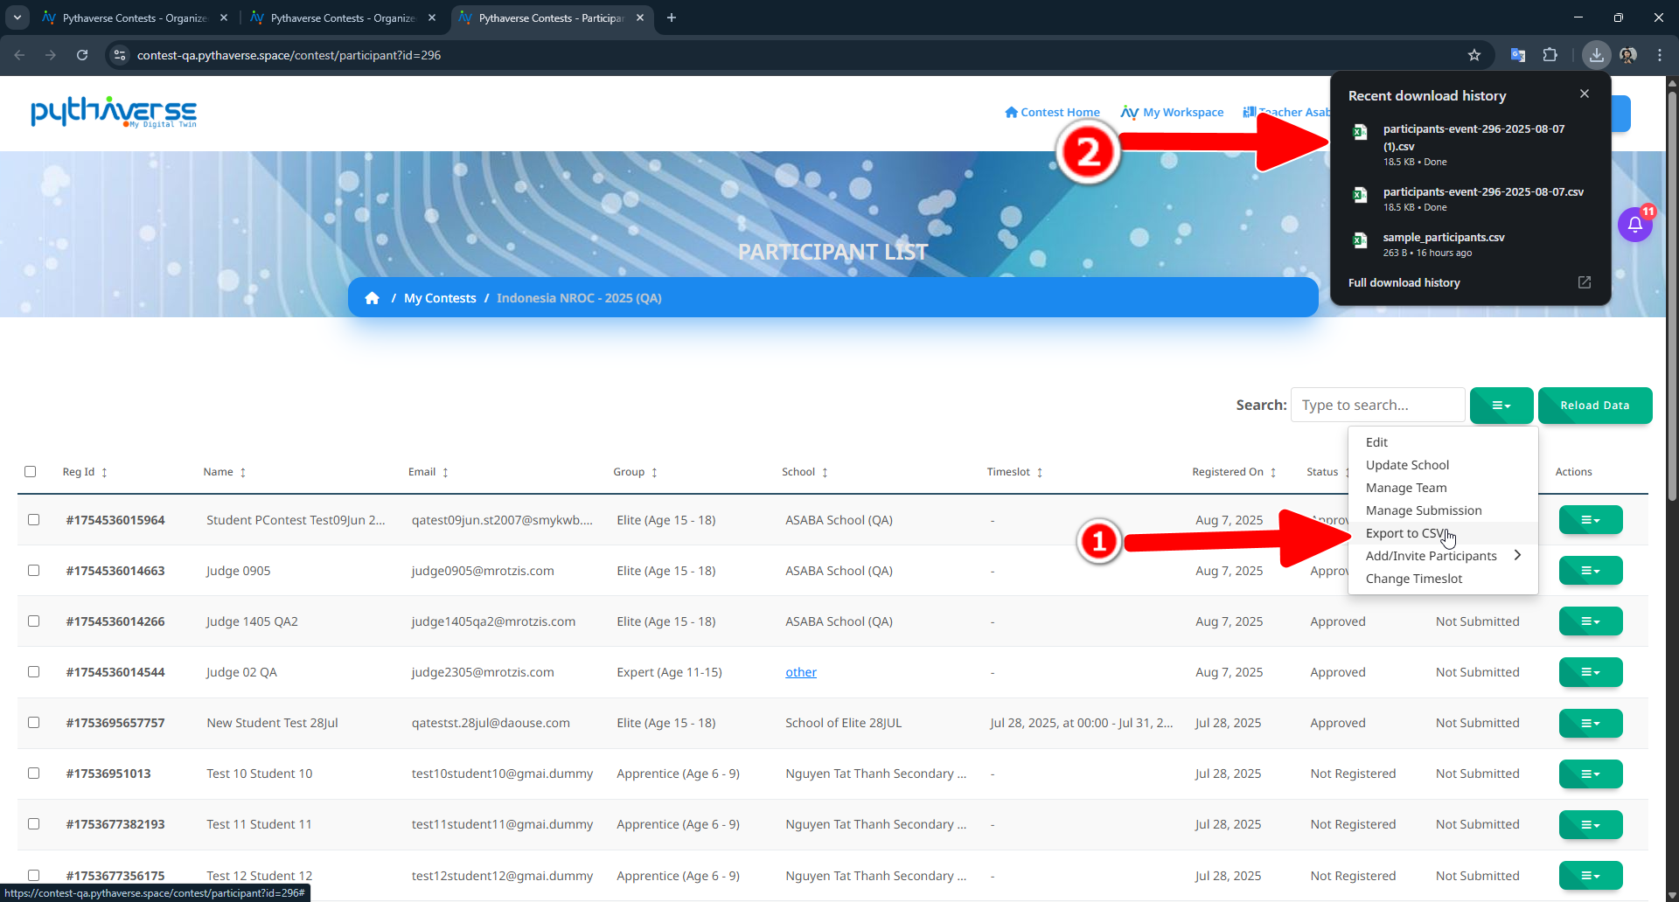1679x902 pixels.
Task: Check New Student Test 28Jul row
Action: (34, 722)
